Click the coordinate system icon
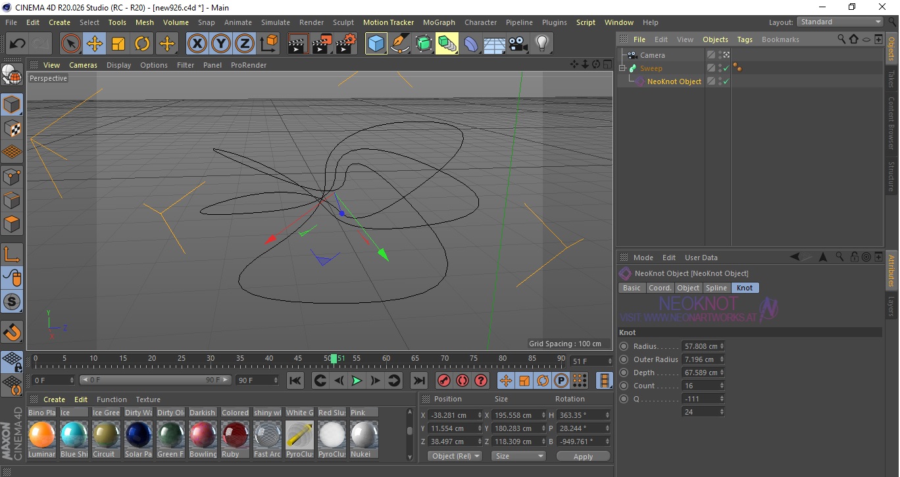Screen dimensions: 900x477 coord(268,44)
